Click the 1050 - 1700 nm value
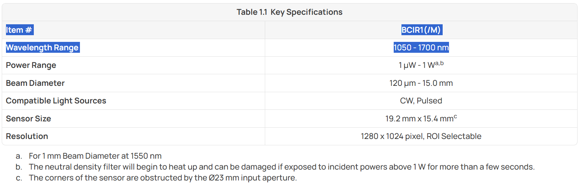This screenshot has width=580, height=184. click(421, 47)
